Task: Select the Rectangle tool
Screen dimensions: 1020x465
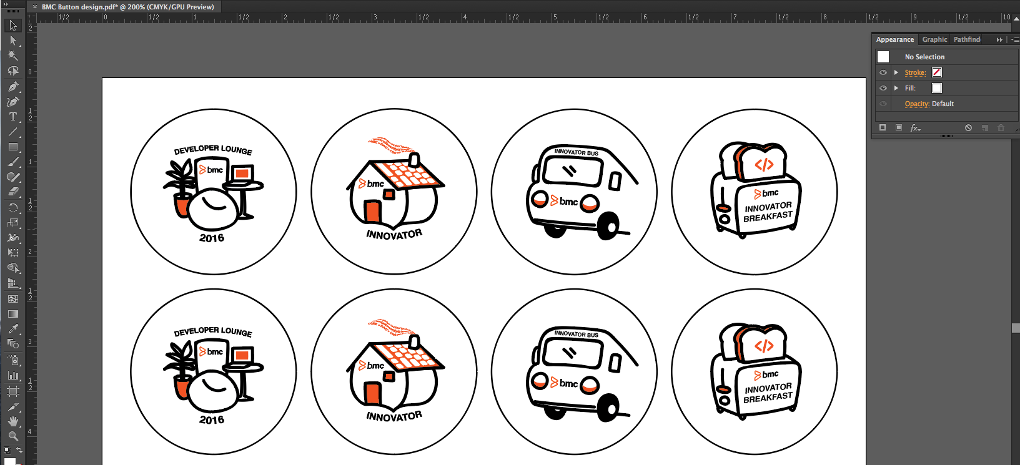Action: [x=12, y=147]
